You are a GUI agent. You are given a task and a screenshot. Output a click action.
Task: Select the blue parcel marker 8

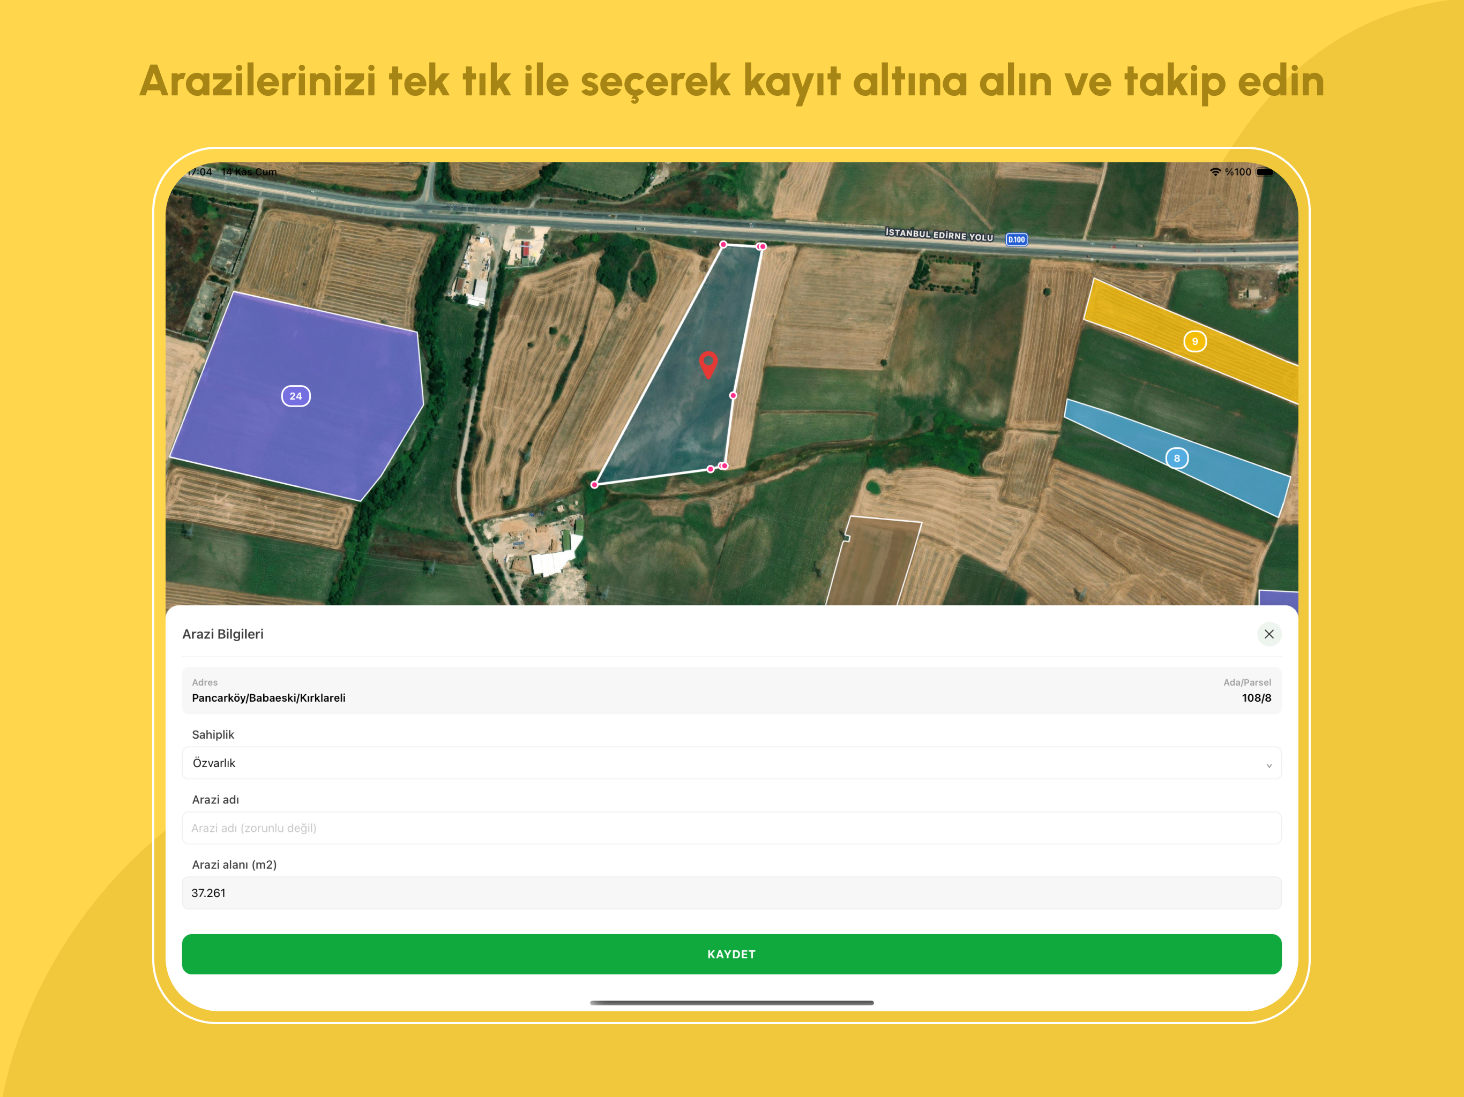click(1177, 458)
